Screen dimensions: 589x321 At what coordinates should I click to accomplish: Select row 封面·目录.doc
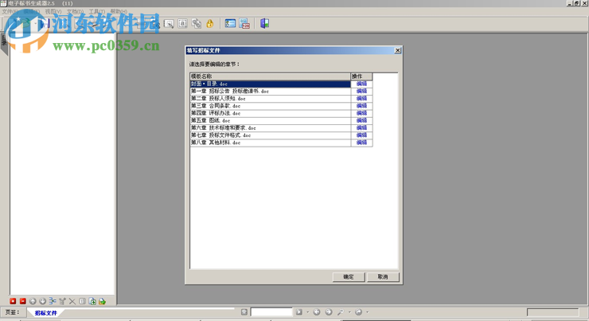[x=270, y=84]
